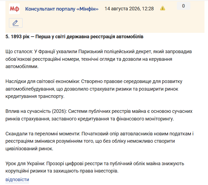Image resolution: width=208 pixels, height=185 pixels.
Task: Click the paragraph starting Наслідки для світової економіки
Action: pos(94,89)
